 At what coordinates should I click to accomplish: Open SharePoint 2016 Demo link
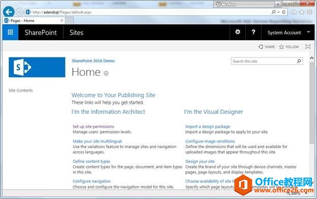click(93, 61)
